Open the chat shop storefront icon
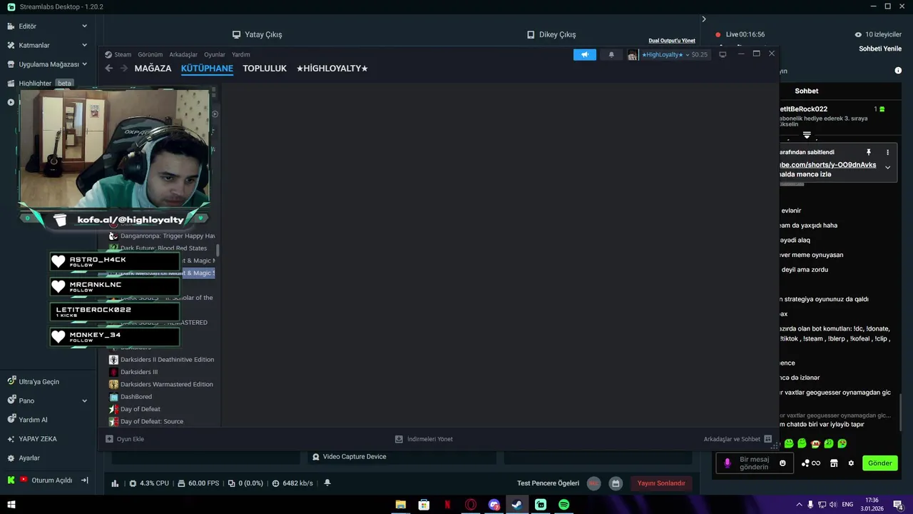The height and width of the screenshot is (514, 913). click(833, 463)
